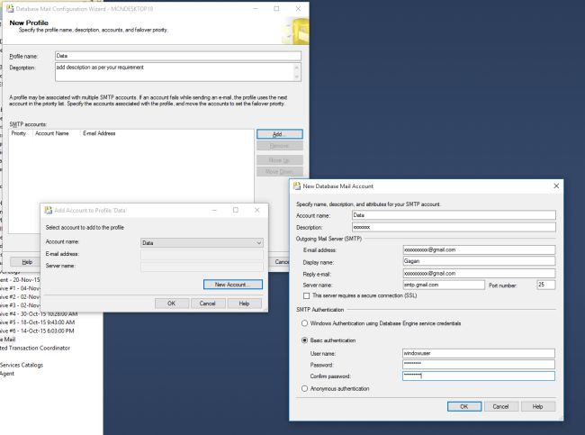Image resolution: width=585 pixels, height=435 pixels.
Task: Click the Display name field
Action: [479, 261]
